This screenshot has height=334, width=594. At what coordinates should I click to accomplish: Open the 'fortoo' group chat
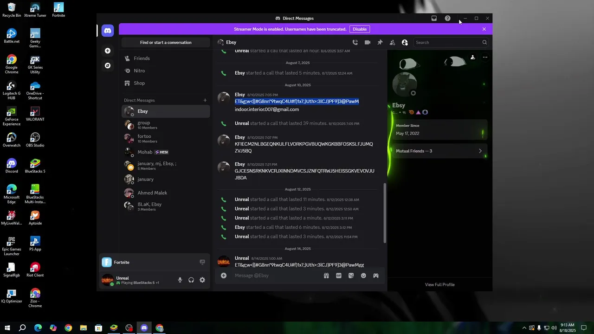166,138
